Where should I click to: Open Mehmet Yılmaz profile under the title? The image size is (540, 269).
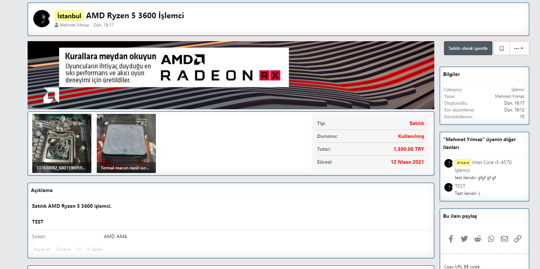[x=74, y=25]
